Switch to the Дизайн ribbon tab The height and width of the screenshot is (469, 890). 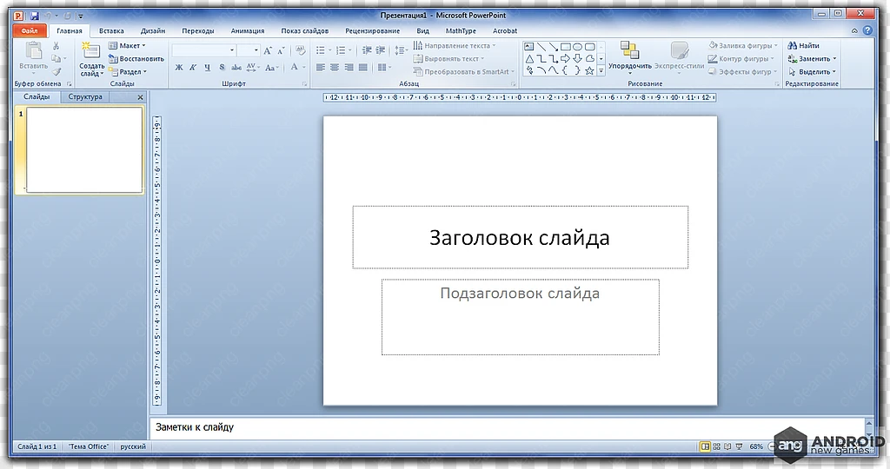tap(153, 30)
